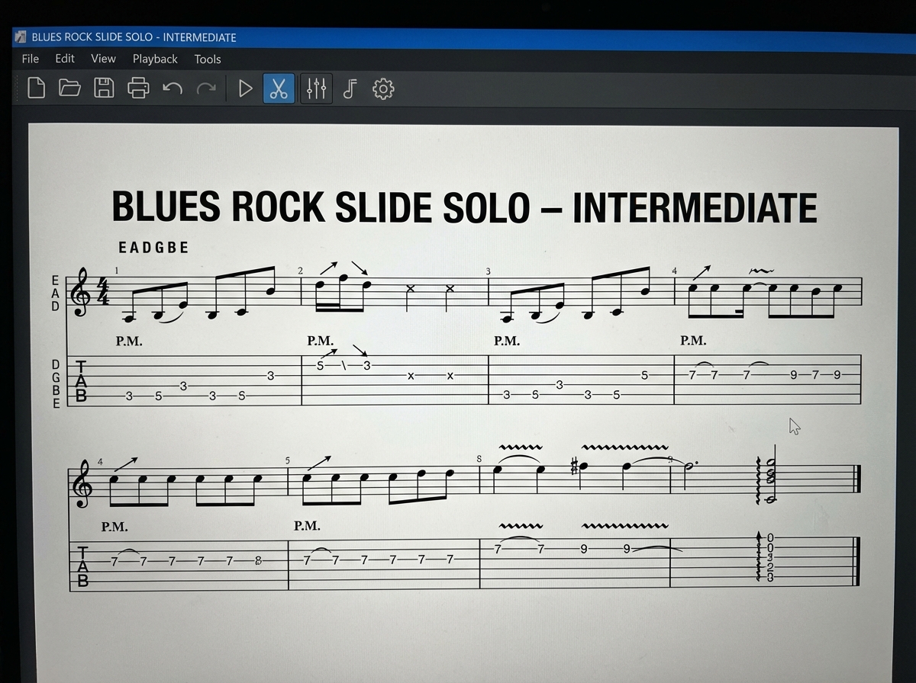916x683 pixels.
Task: Create a new score document
Action: [35, 88]
